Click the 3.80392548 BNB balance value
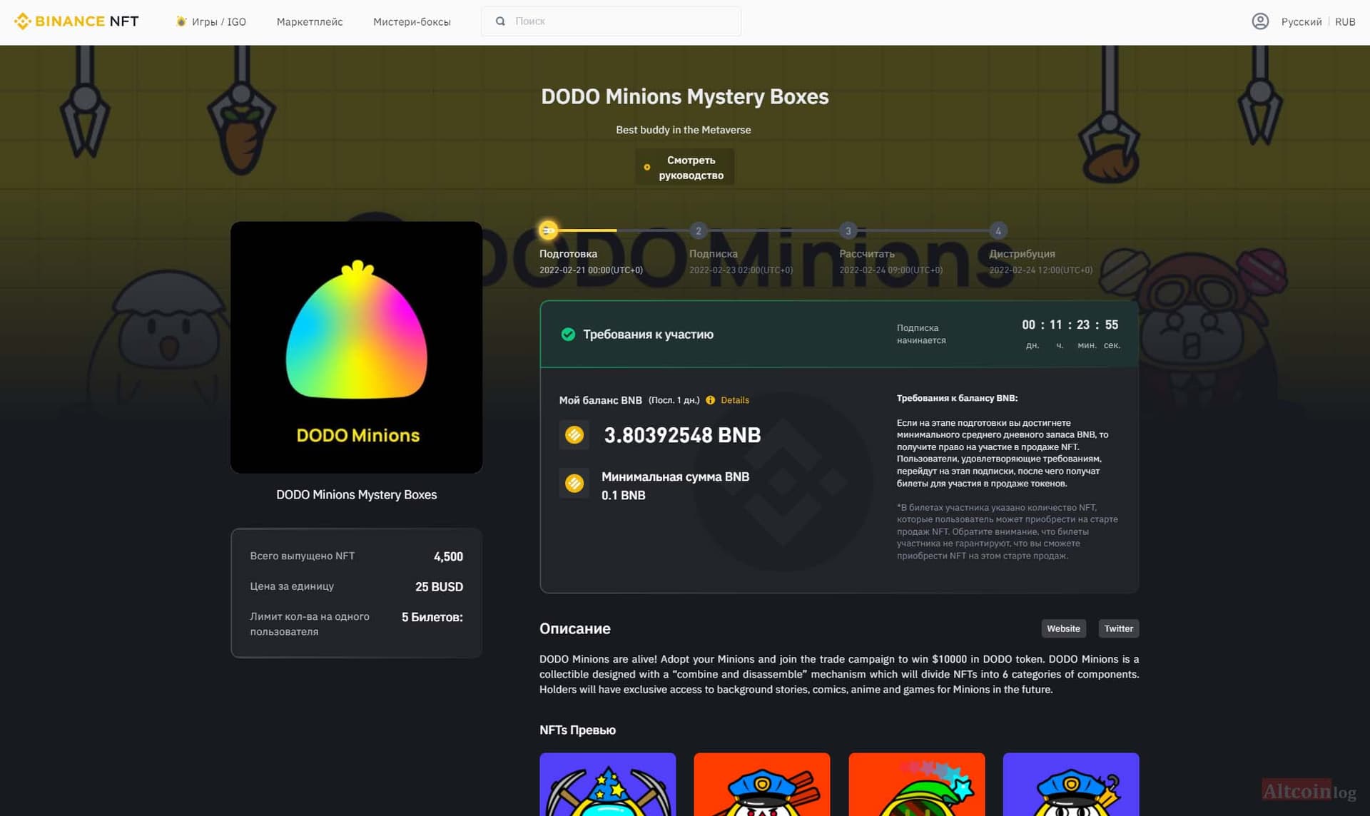1370x816 pixels. pyautogui.click(x=682, y=434)
